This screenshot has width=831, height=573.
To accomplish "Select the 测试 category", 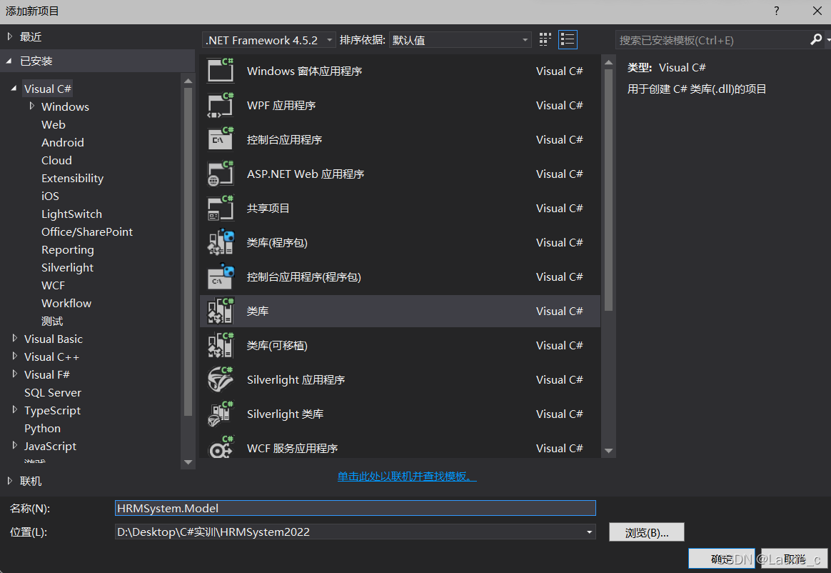I will 52,321.
